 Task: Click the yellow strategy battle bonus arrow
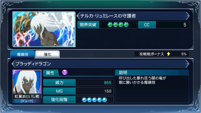(169, 54)
